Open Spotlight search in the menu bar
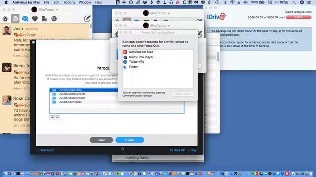Viewport: 316px width, 177px height. click(x=294, y=2)
